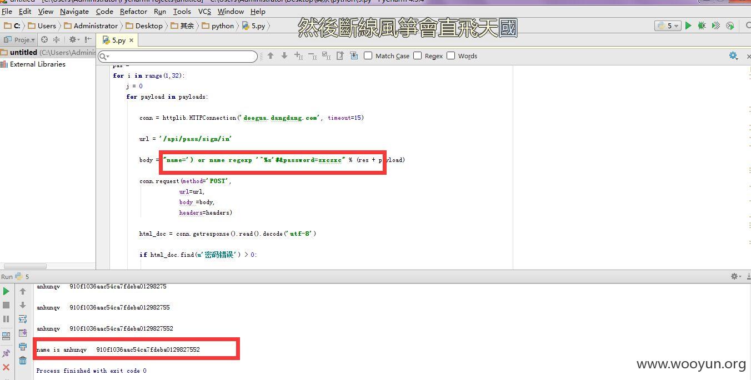
Task: Go to previous search occurrence arrow
Action: [271, 55]
